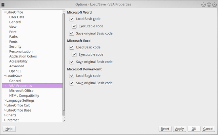The height and width of the screenshot is (135, 218).
Task: Open the OpenCL options page
Action: [x=15, y=71]
